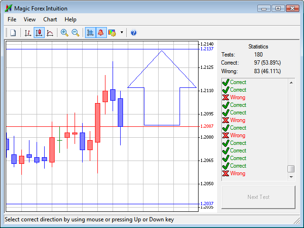
Task: Click the 1.2050 price axis label
Action: tap(207, 184)
